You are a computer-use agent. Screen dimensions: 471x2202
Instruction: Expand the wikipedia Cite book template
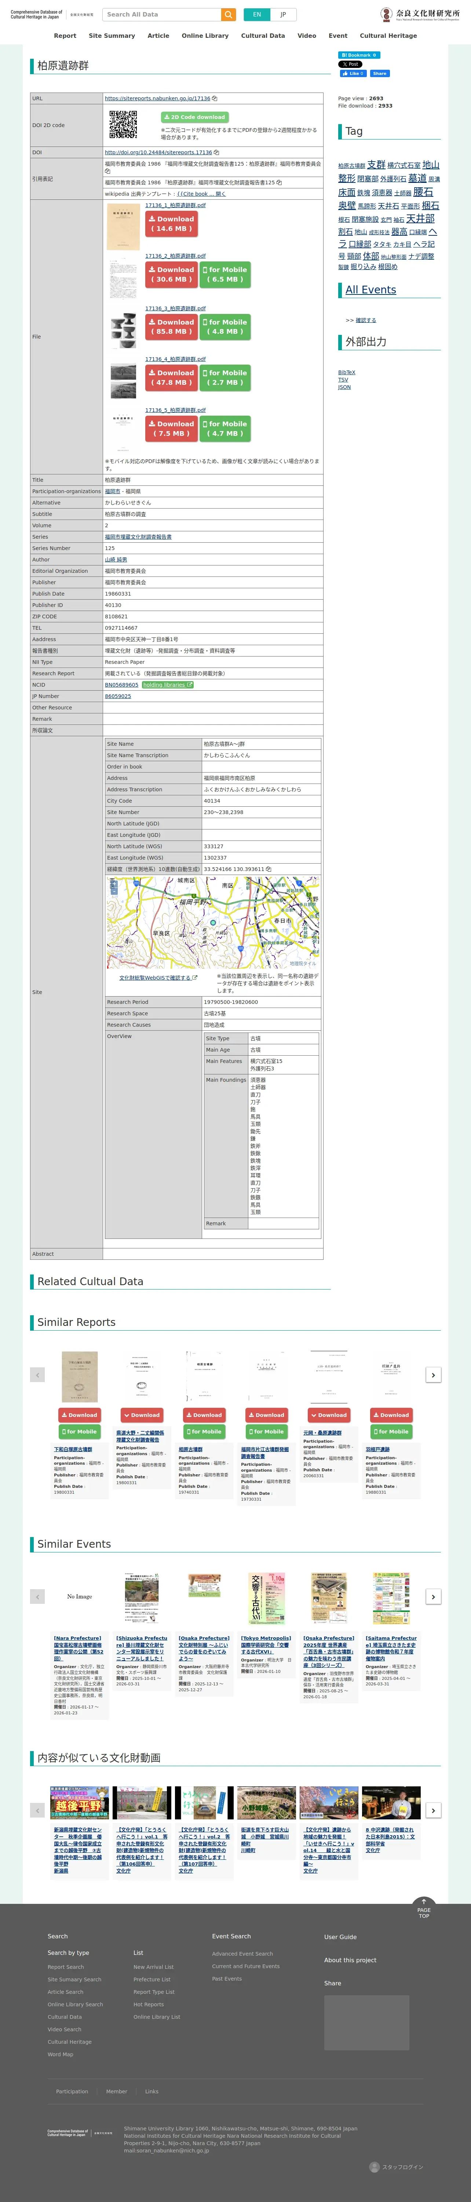[x=201, y=194]
